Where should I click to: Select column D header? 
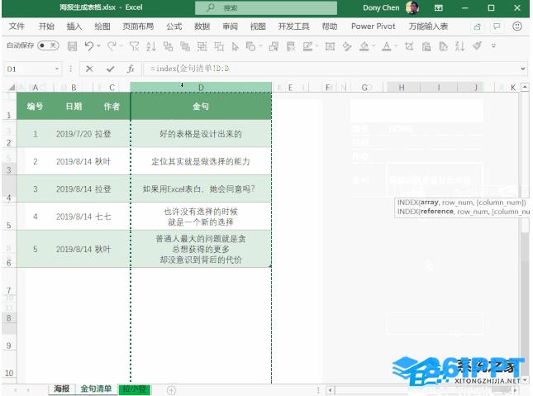(x=201, y=87)
